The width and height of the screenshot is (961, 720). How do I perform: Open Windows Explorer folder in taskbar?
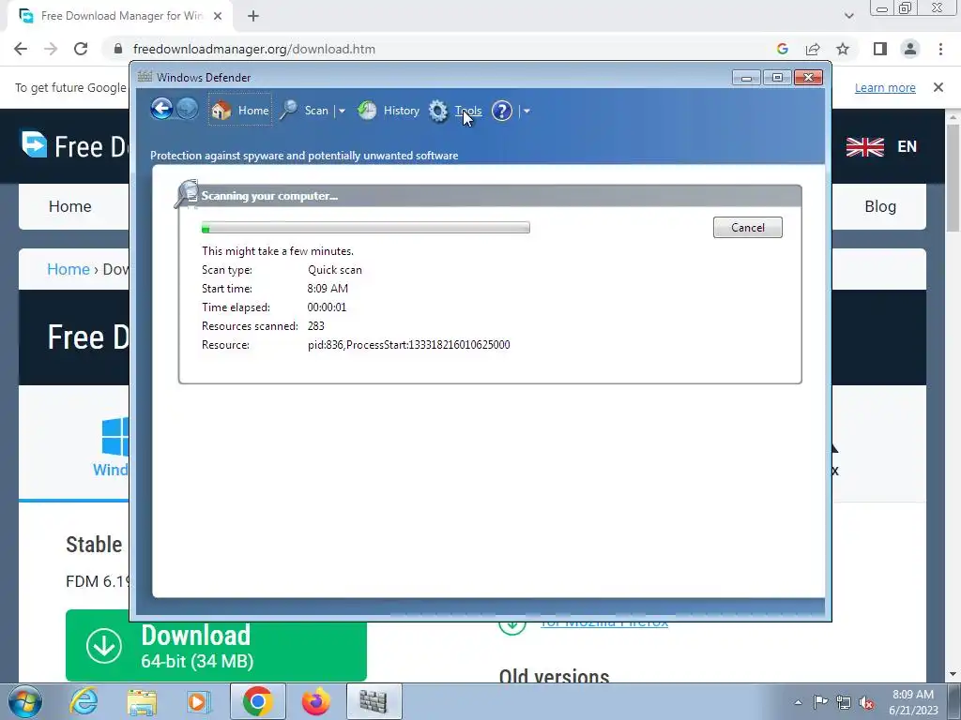coord(142,701)
